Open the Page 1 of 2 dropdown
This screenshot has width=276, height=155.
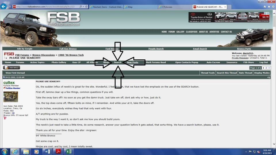(256, 68)
